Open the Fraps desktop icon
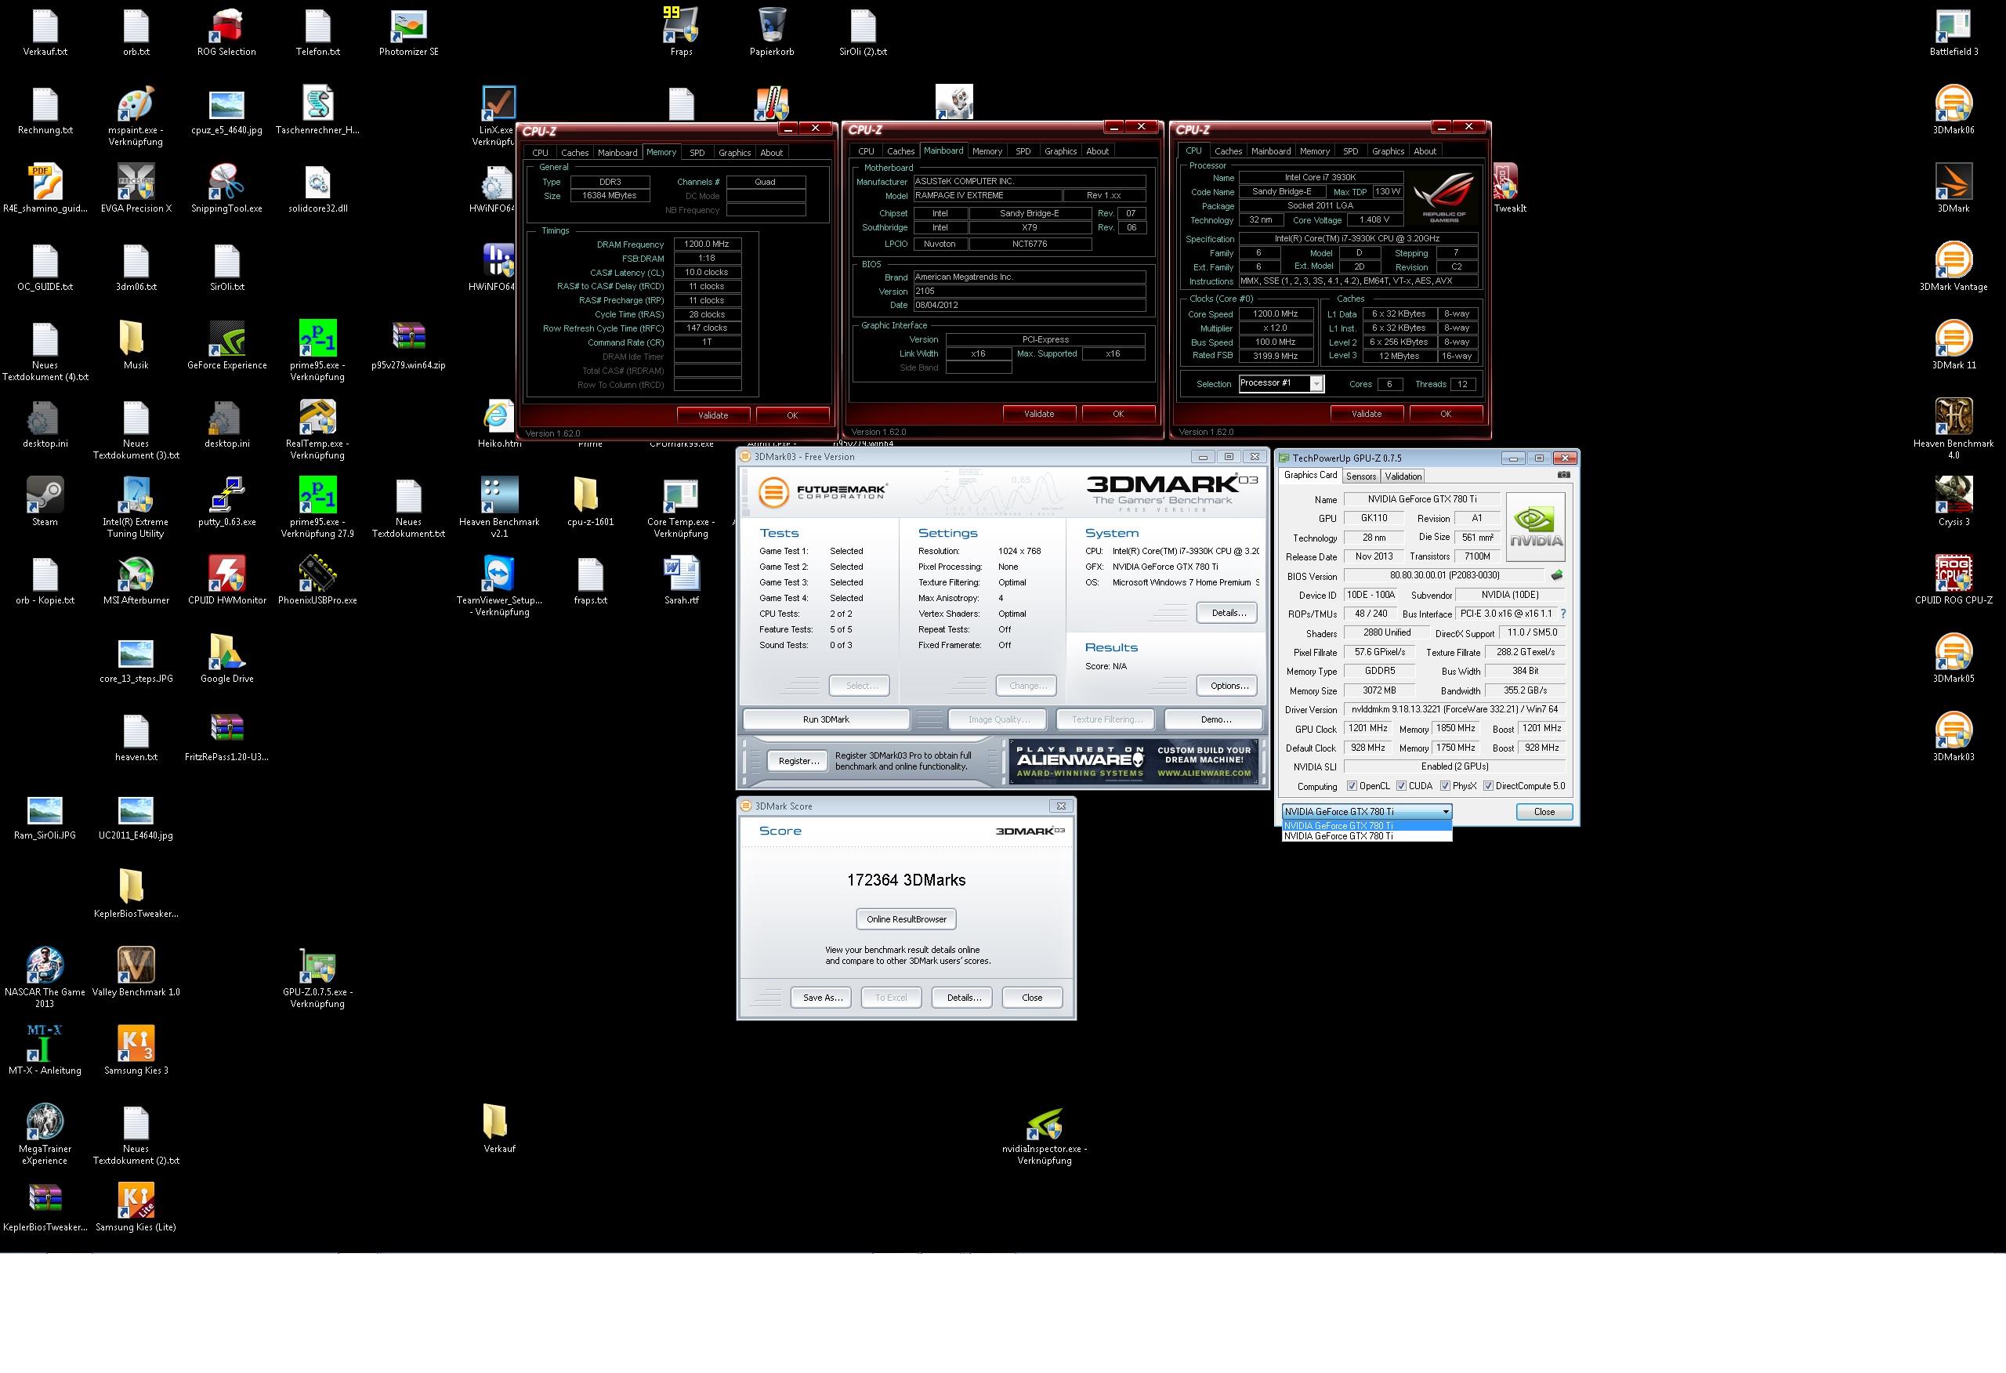Image resolution: width=2006 pixels, height=1373 pixels. click(681, 32)
